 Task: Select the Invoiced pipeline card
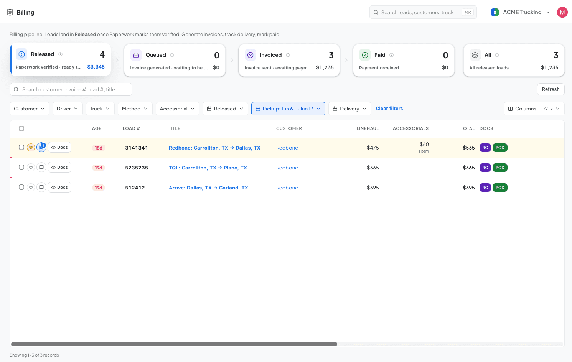289,60
